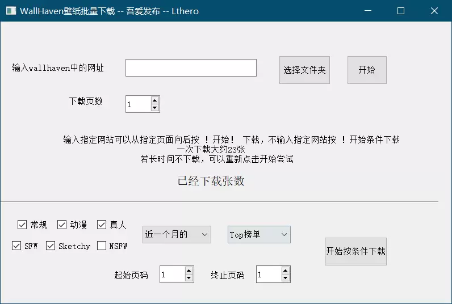Toggle the SFW checkbox
452x304 pixels.
tap(16, 246)
